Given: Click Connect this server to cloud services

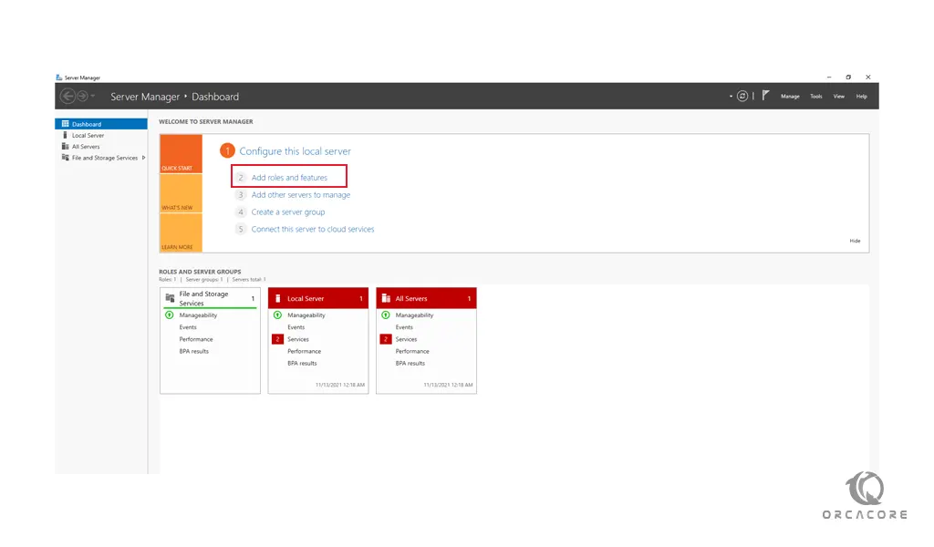Looking at the screenshot, I should point(313,229).
